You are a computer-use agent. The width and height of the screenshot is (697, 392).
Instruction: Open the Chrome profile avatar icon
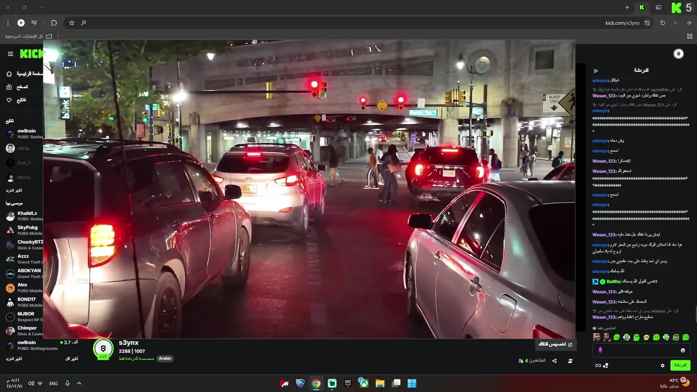(x=21, y=23)
